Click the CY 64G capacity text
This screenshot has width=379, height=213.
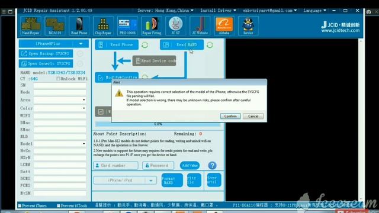[29, 79]
